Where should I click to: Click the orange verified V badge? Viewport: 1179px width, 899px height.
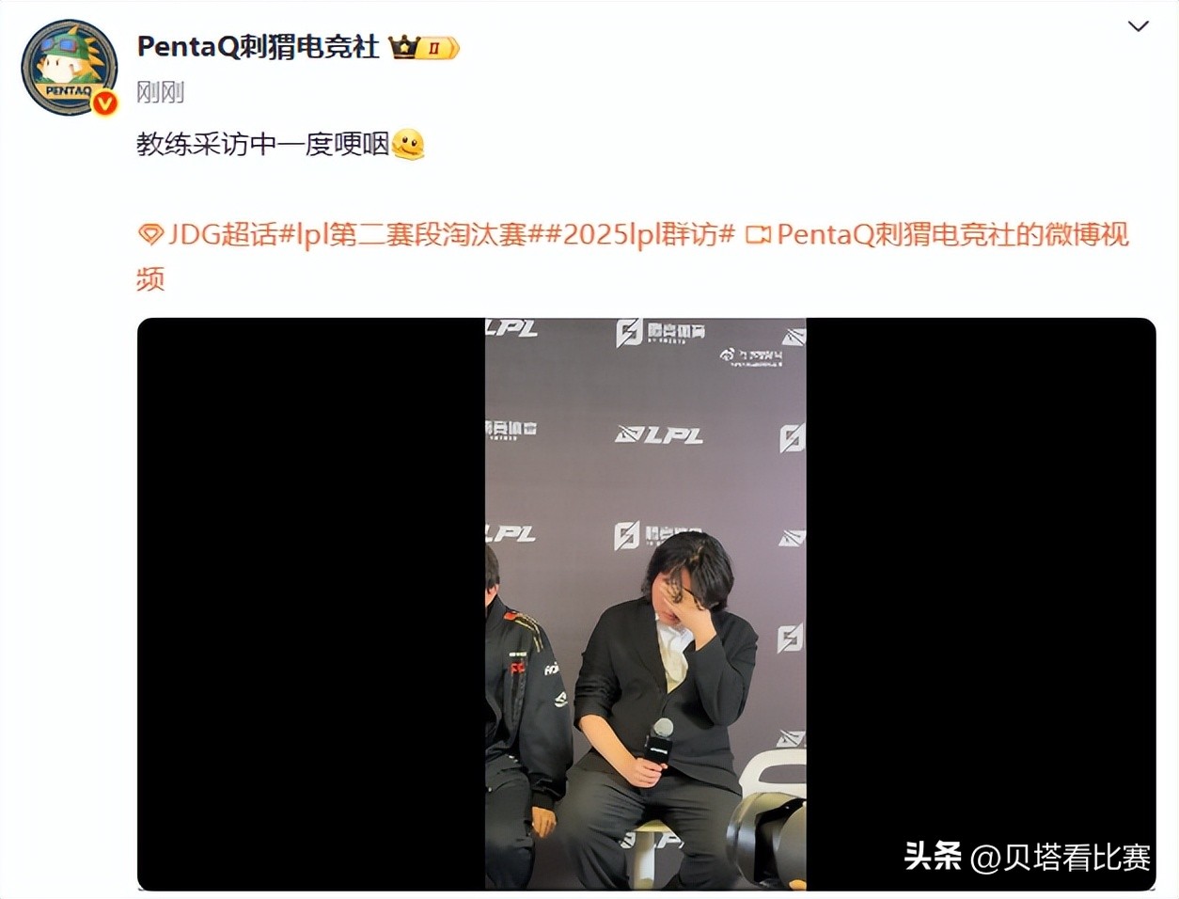(x=104, y=103)
